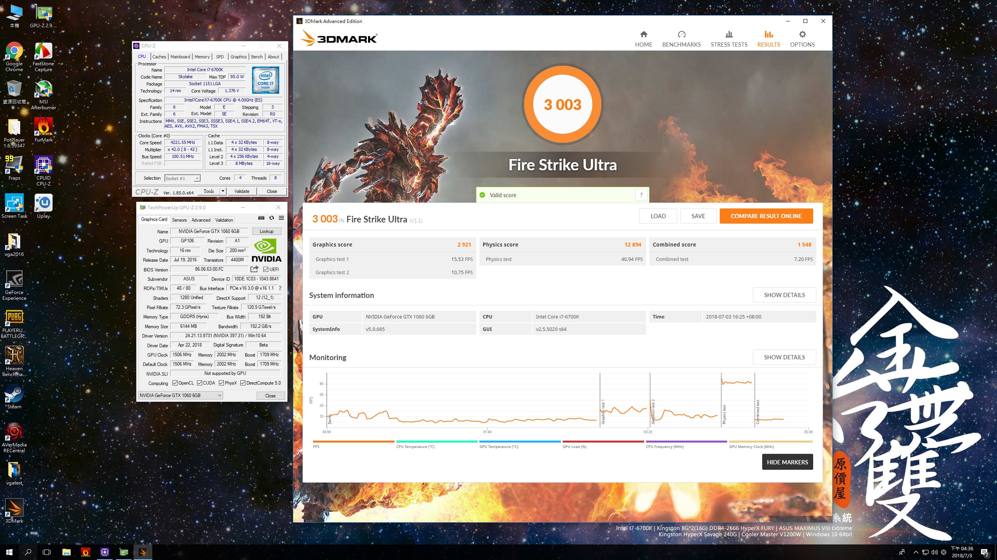997x560 pixels.
Task: Expand the GPU selector dropdown in GPU-Z
Action: point(219,395)
